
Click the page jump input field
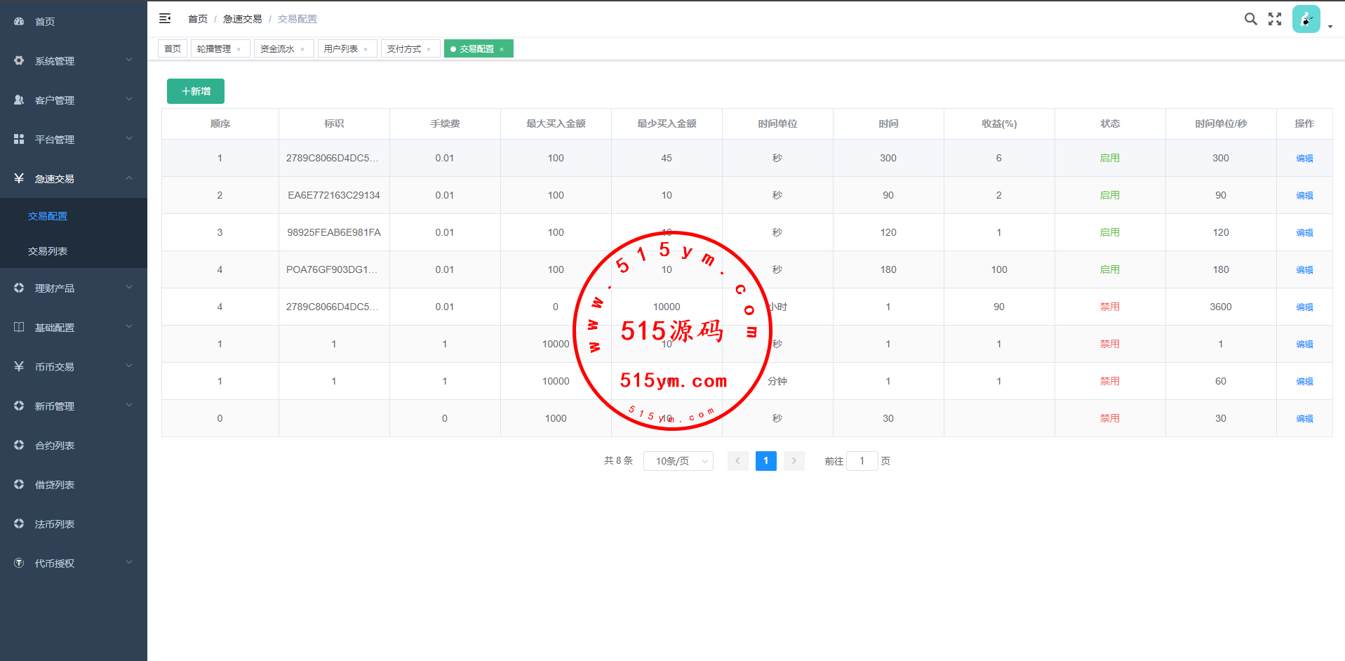(x=862, y=461)
